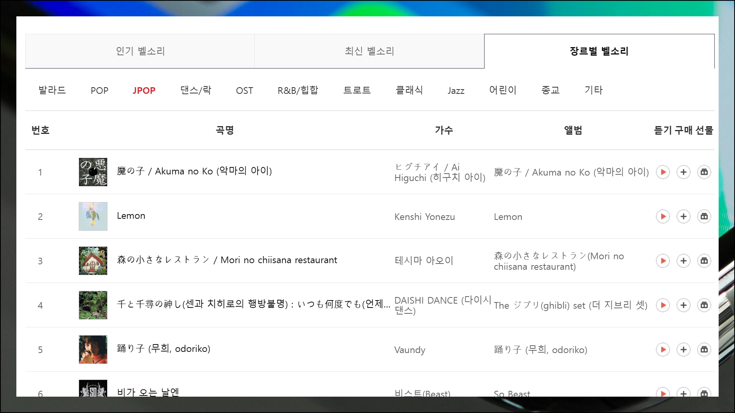
Task: View Mori no chiisana restaurant cover art
Action: pyautogui.click(x=93, y=261)
